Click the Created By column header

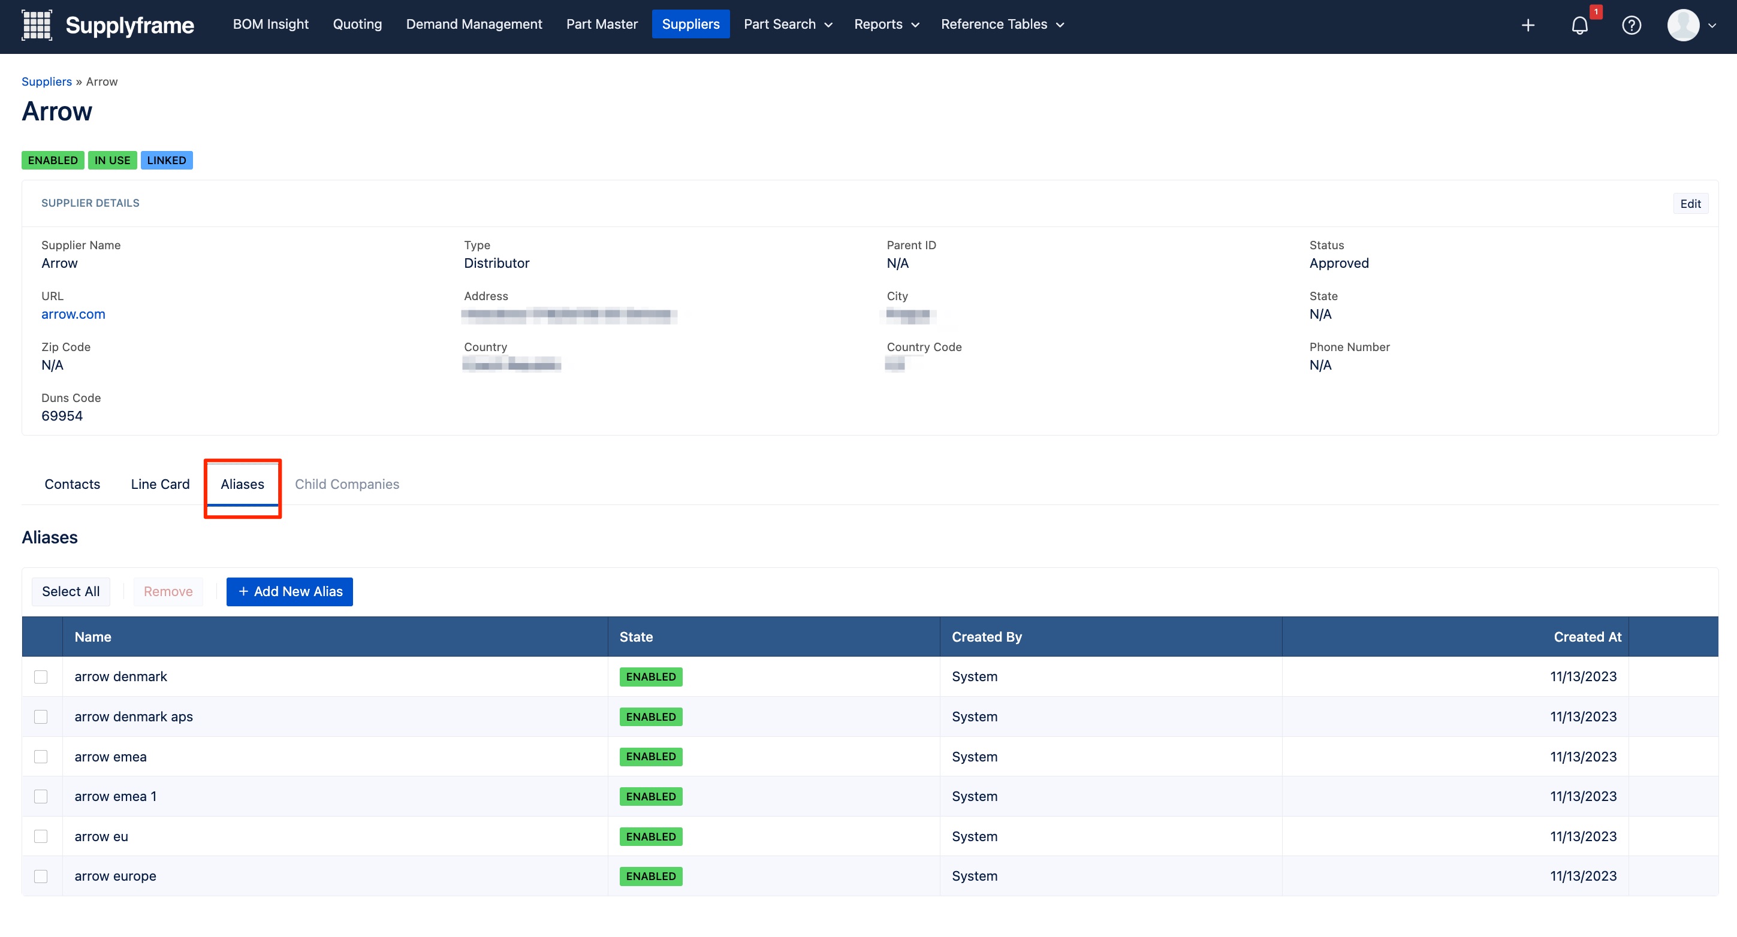tap(1111, 637)
